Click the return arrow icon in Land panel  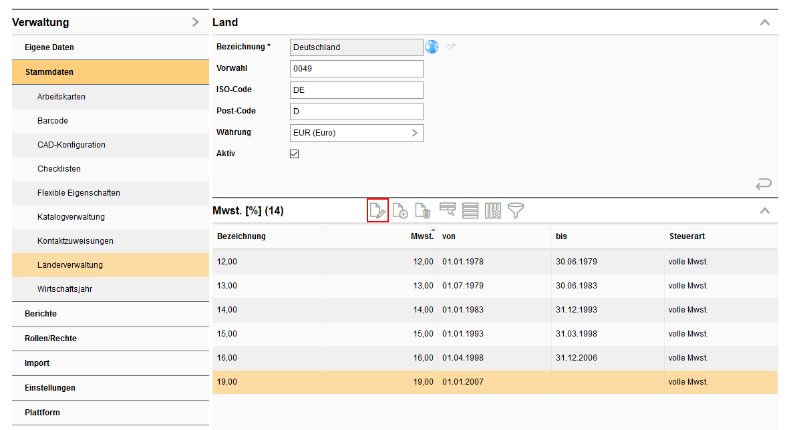[x=764, y=184]
